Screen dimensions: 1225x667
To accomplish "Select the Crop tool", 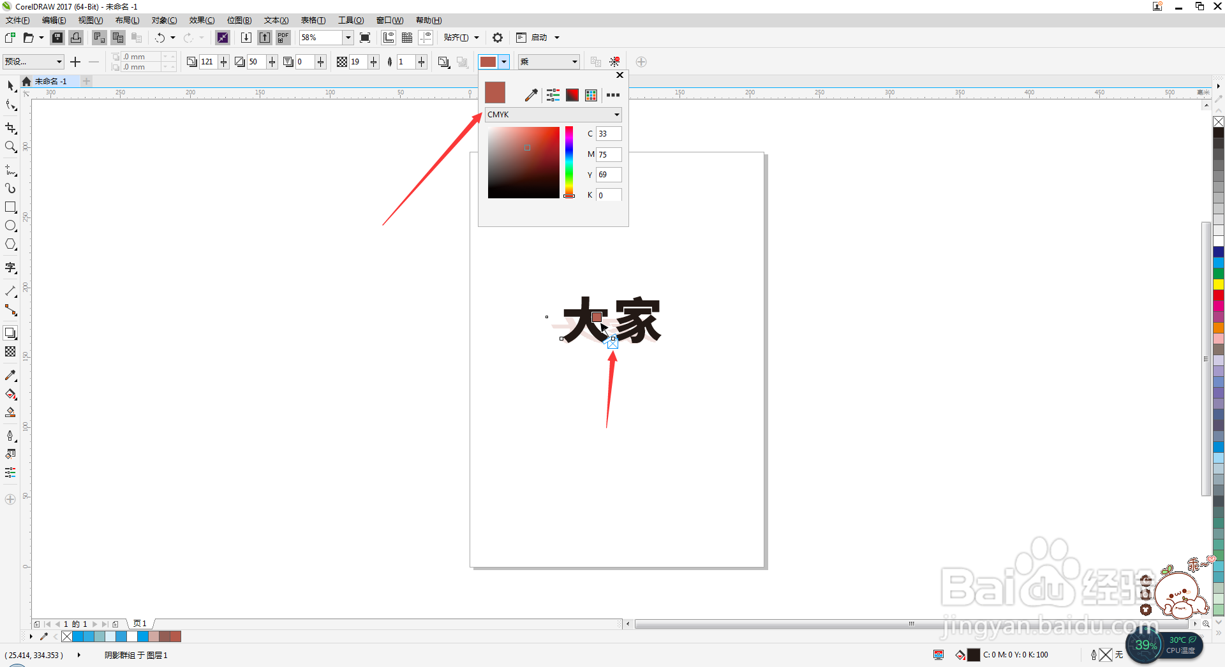I will [10, 128].
